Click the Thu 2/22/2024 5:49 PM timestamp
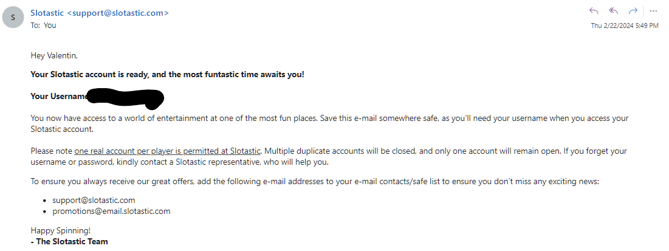This screenshot has width=669, height=251. point(625,26)
